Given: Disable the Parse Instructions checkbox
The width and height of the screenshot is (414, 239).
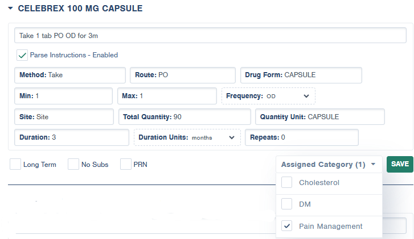Looking at the screenshot, I should 22,55.
